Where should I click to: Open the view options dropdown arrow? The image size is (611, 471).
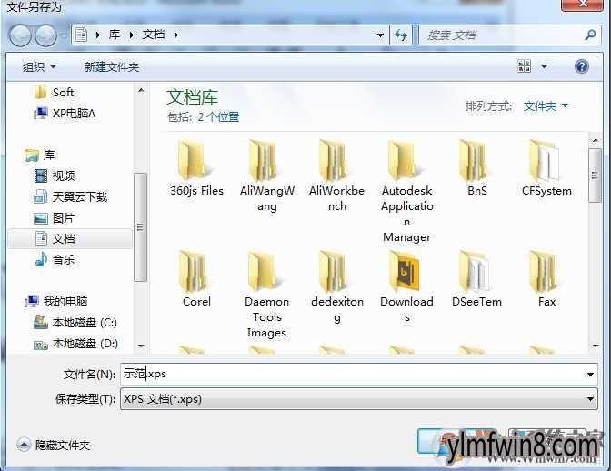[544, 66]
